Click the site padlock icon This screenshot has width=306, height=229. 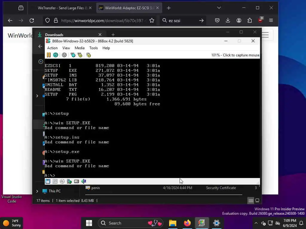pos(56,21)
